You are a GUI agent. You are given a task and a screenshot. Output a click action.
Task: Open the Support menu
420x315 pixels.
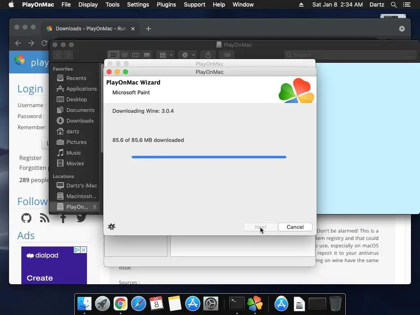[x=194, y=5]
